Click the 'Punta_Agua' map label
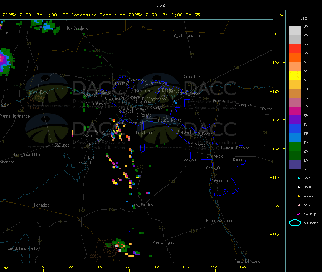 163,243
